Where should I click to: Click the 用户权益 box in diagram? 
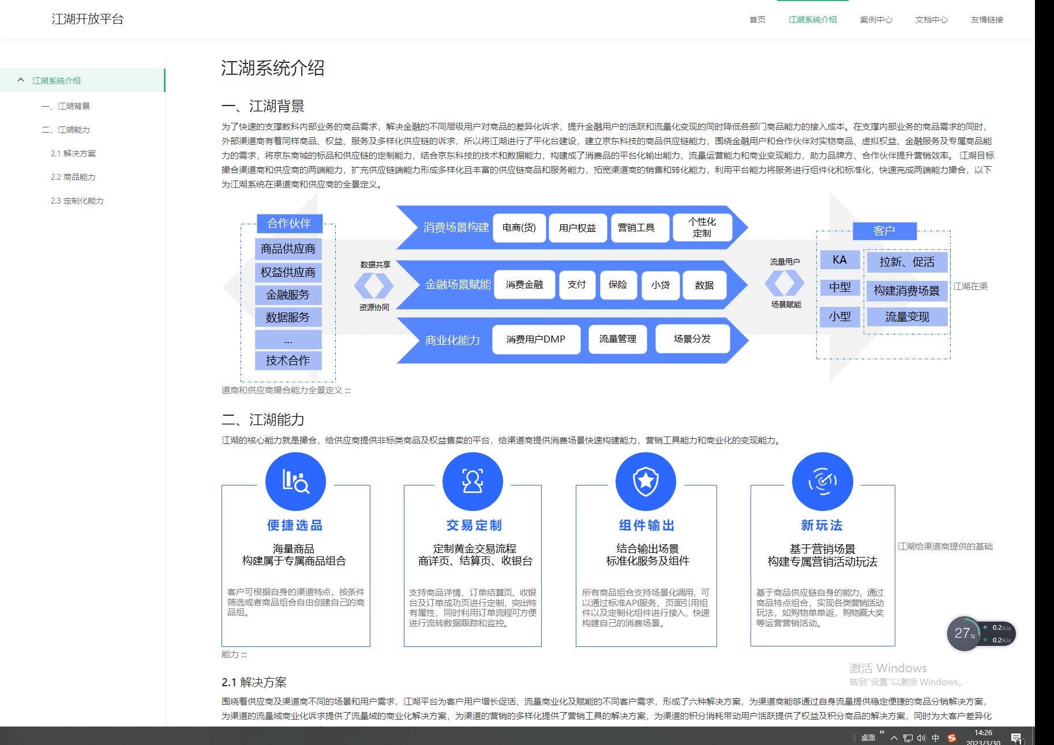(x=577, y=228)
